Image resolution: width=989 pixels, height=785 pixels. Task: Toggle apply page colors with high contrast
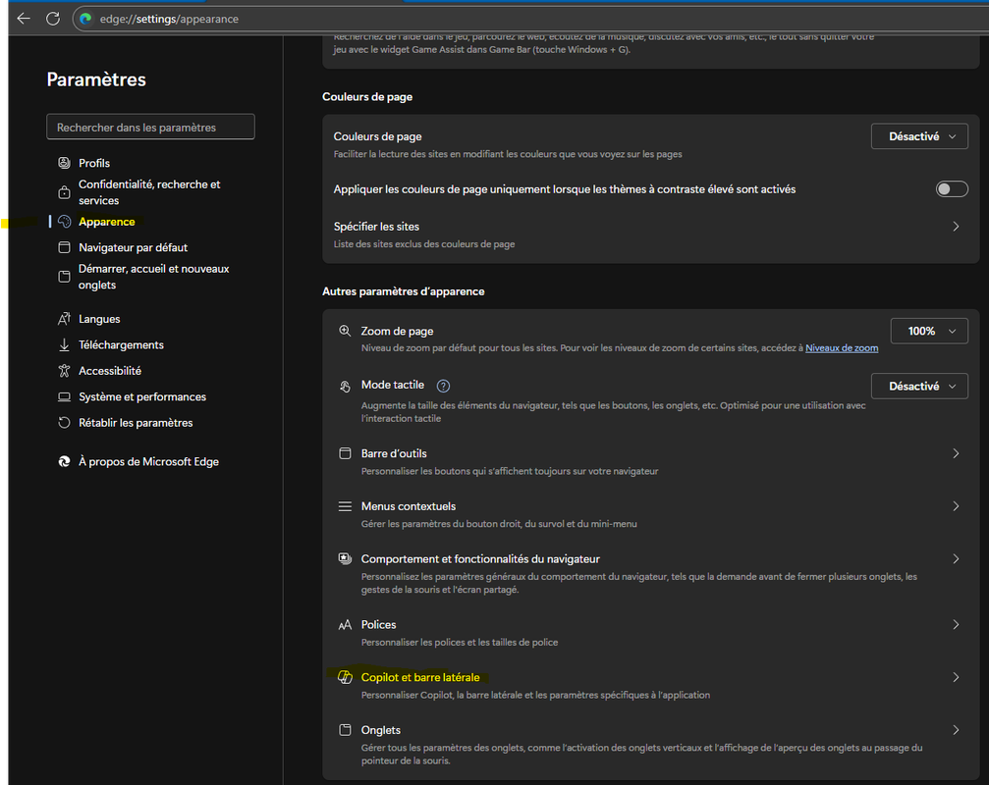(951, 189)
